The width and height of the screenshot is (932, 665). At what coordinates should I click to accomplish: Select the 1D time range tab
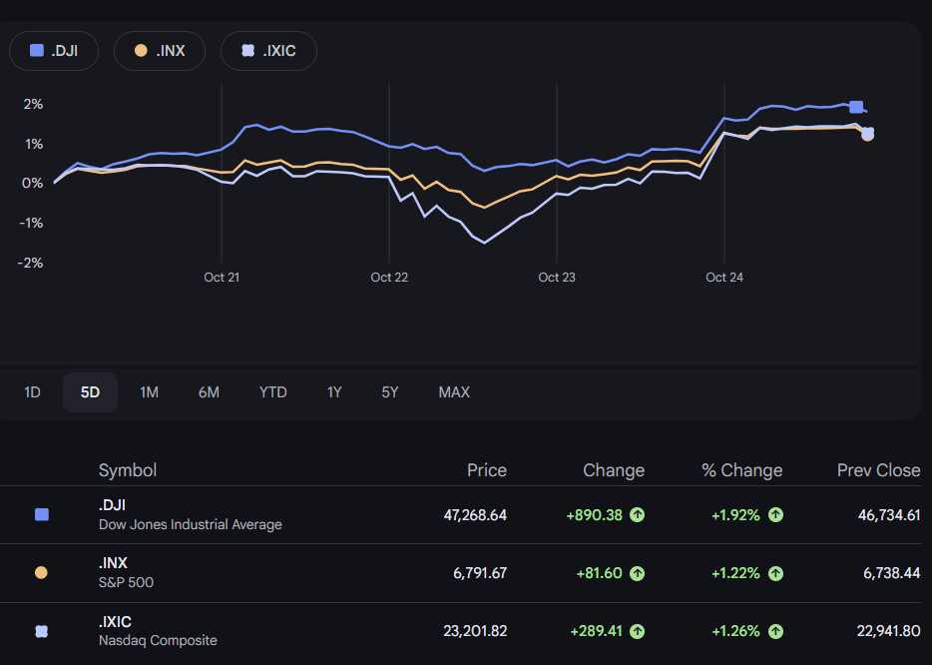tap(32, 392)
